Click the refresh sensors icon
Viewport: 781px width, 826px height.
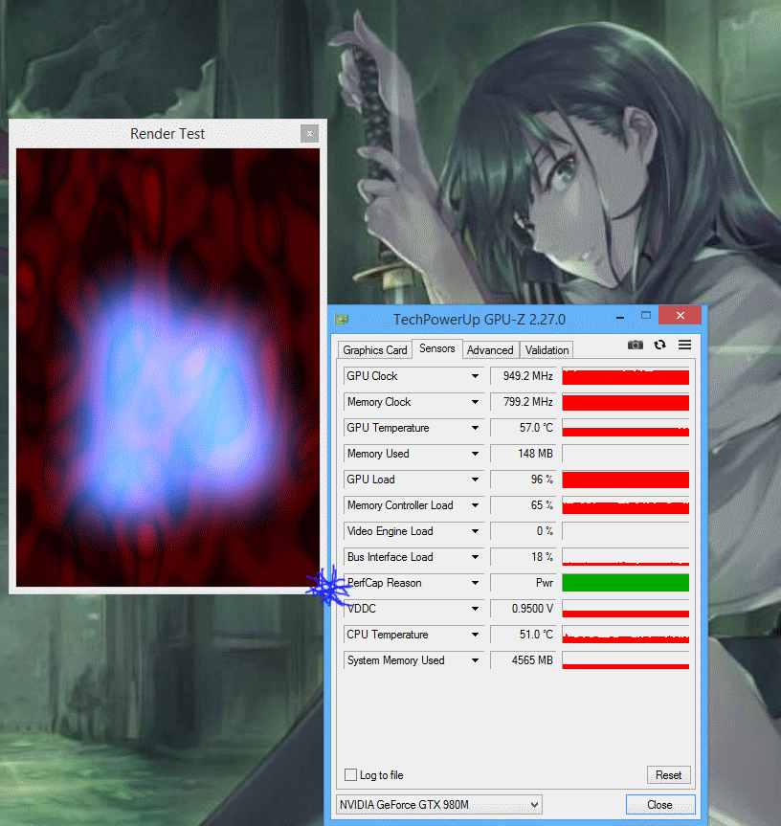[x=659, y=346]
